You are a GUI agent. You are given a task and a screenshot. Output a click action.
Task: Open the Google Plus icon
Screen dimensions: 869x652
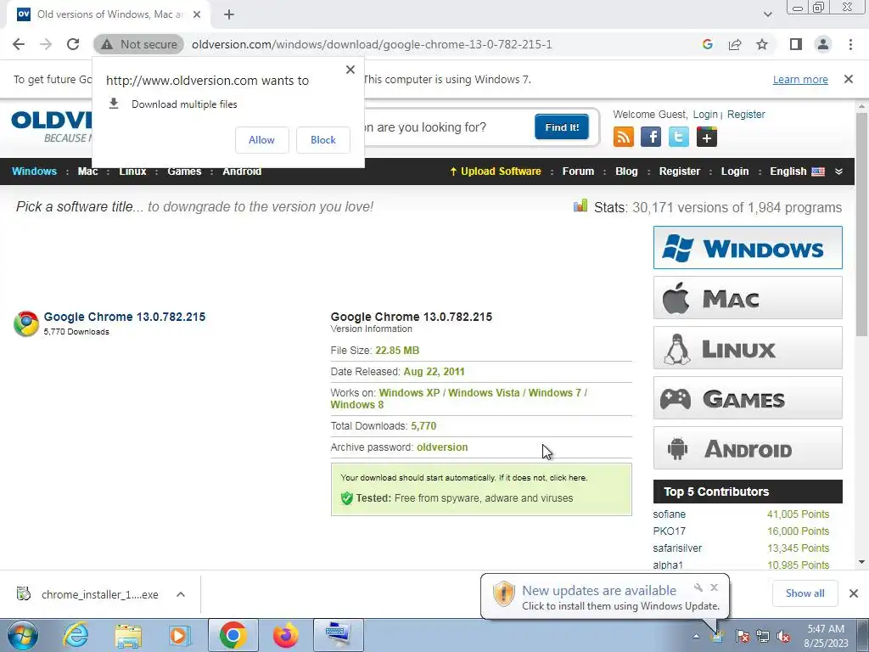pyautogui.click(x=707, y=137)
